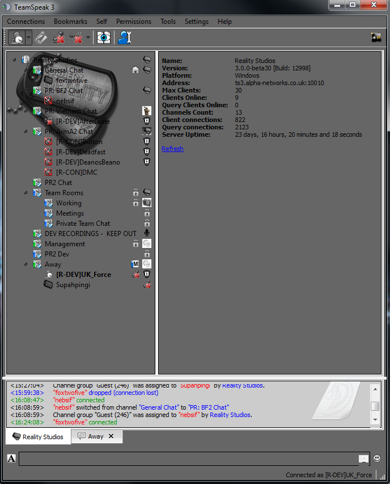This screenshot has width=390, height=484.
Task: Click the microphone icon on DEV RECORDINGS row
Action: pyautogui.click(x=147, y=233)
